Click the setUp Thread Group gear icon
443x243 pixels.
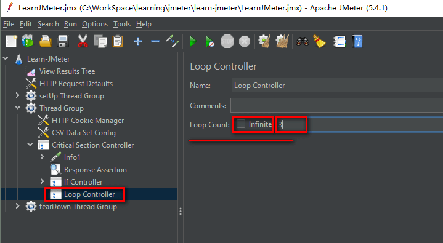[31, 96]
